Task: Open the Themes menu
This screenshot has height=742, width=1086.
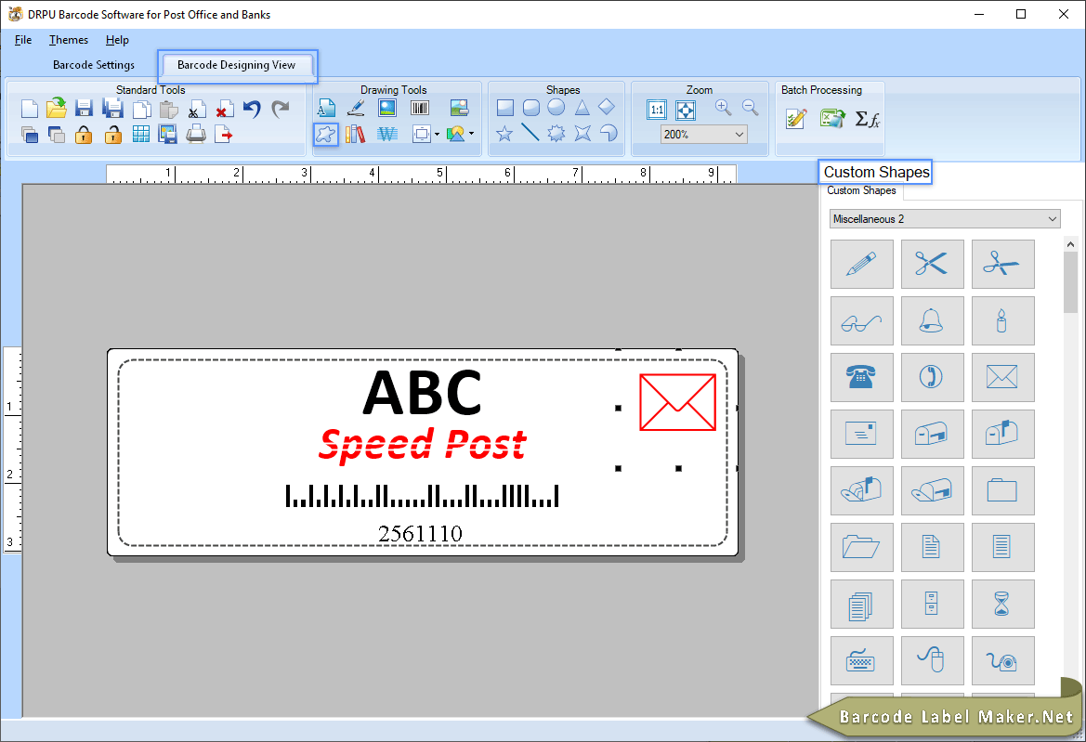Action: pos(69,40)
